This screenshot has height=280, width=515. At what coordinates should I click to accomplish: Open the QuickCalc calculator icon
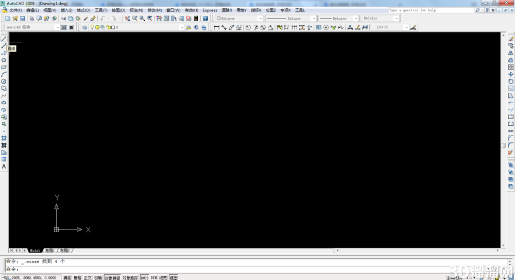tap(196, 19)
